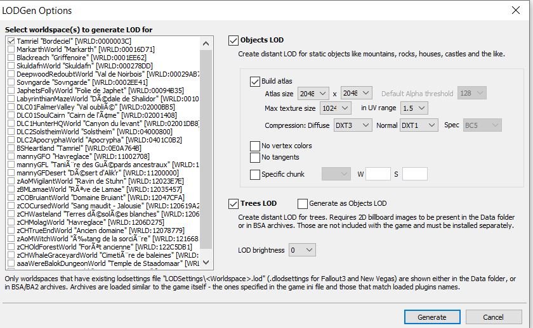Toggle the Build atlas checkbox
This screenshot has width=533, height=328.
pyautogui.click(x=255, y=82)
